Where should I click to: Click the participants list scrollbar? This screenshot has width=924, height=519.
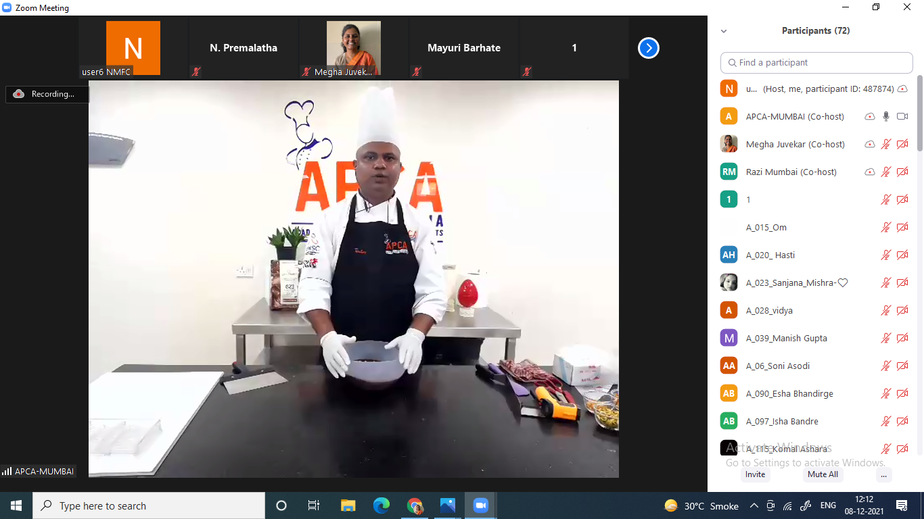(x=919, y=115)
